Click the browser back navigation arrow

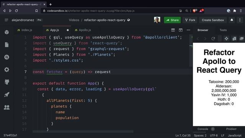[4, 11]
